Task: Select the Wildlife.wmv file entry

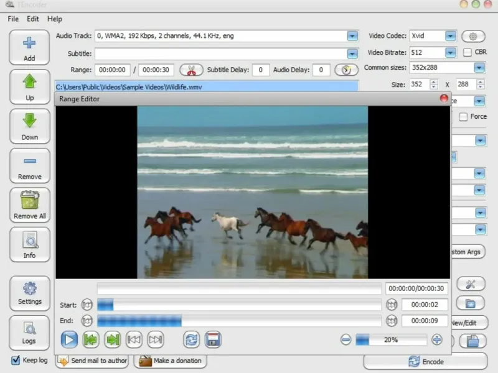Action: [x=207, y=86]
